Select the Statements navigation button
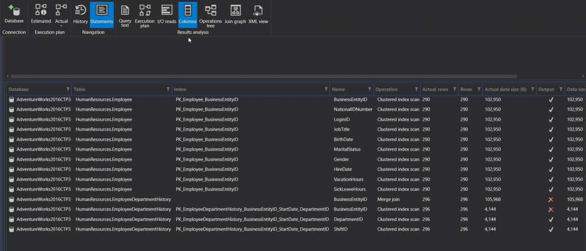This screenshot has height=251, width=586. [102, 14]
